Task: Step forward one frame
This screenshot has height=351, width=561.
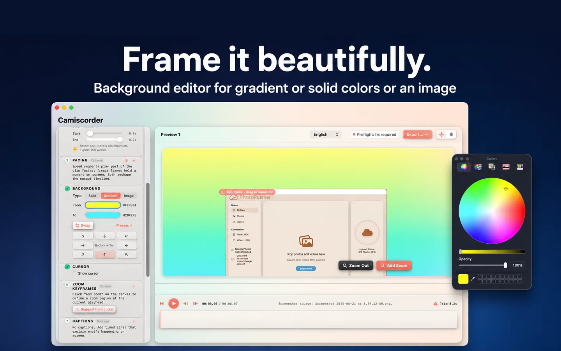Action: point(195,303)
